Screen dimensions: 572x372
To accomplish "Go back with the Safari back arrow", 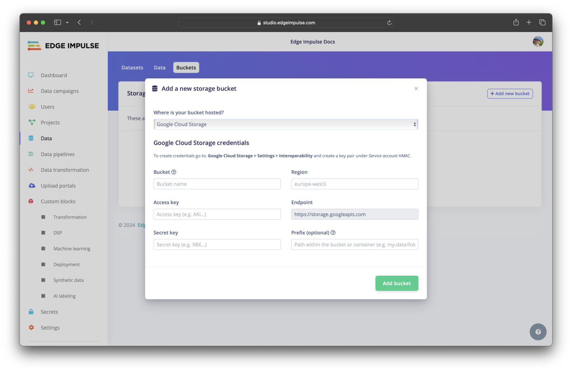I will 79,22.
